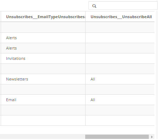
Task: Click the empty UnsubscribeAll cell in the Invitations row
Action: (x=120, y=58)
